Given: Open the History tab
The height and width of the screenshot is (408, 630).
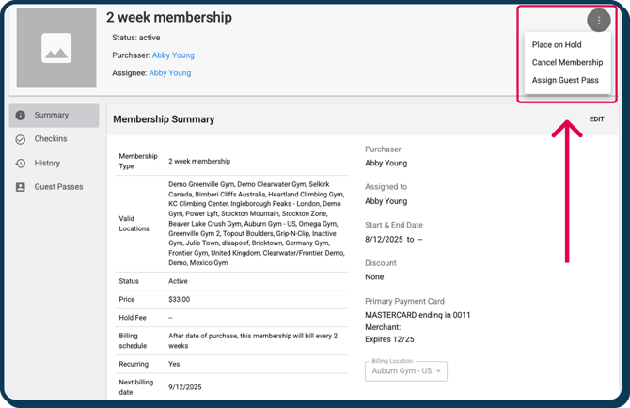Looking at the screenshot, I should (x=47, y=164).
